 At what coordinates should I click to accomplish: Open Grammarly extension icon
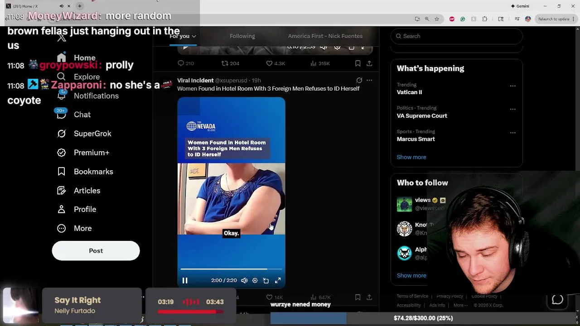pos(463,19)
